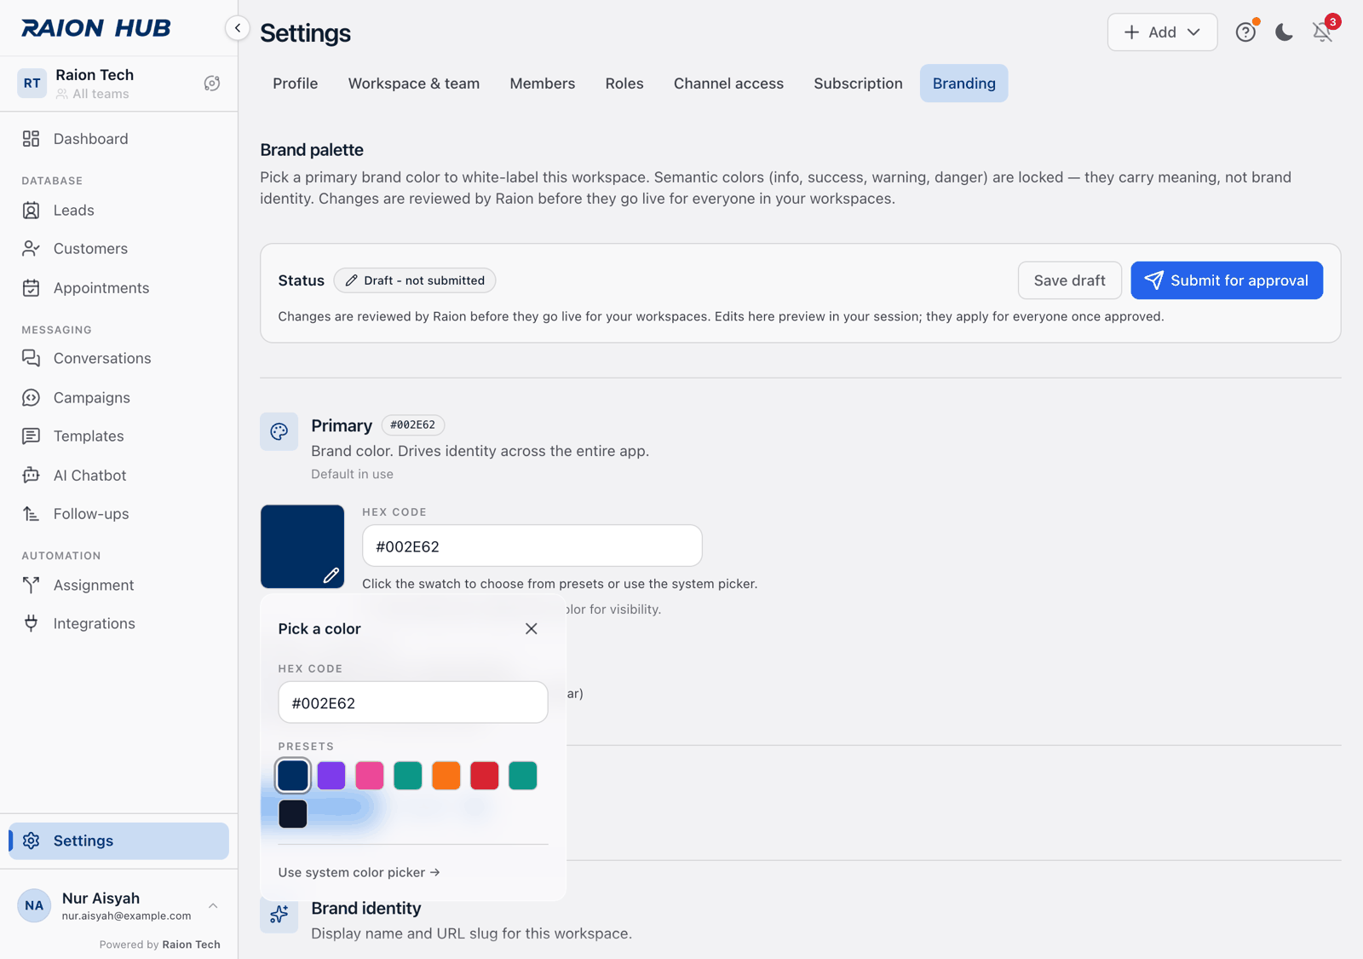Image resolution: width=1363 pixels, height=959 pixels.
Task: Choose the black preset color
Action: click(293, 814)
